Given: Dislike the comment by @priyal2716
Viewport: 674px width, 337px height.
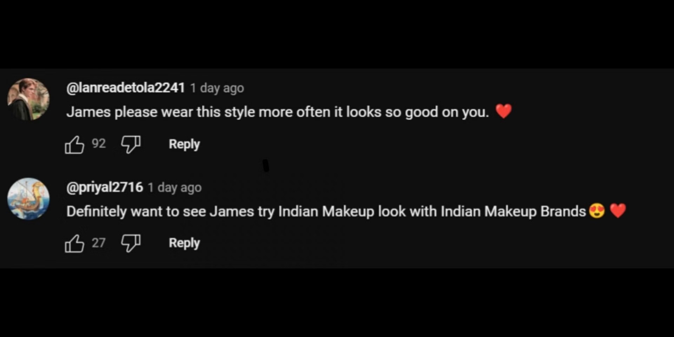Looking at the screenshot, I should pos(131,243).
